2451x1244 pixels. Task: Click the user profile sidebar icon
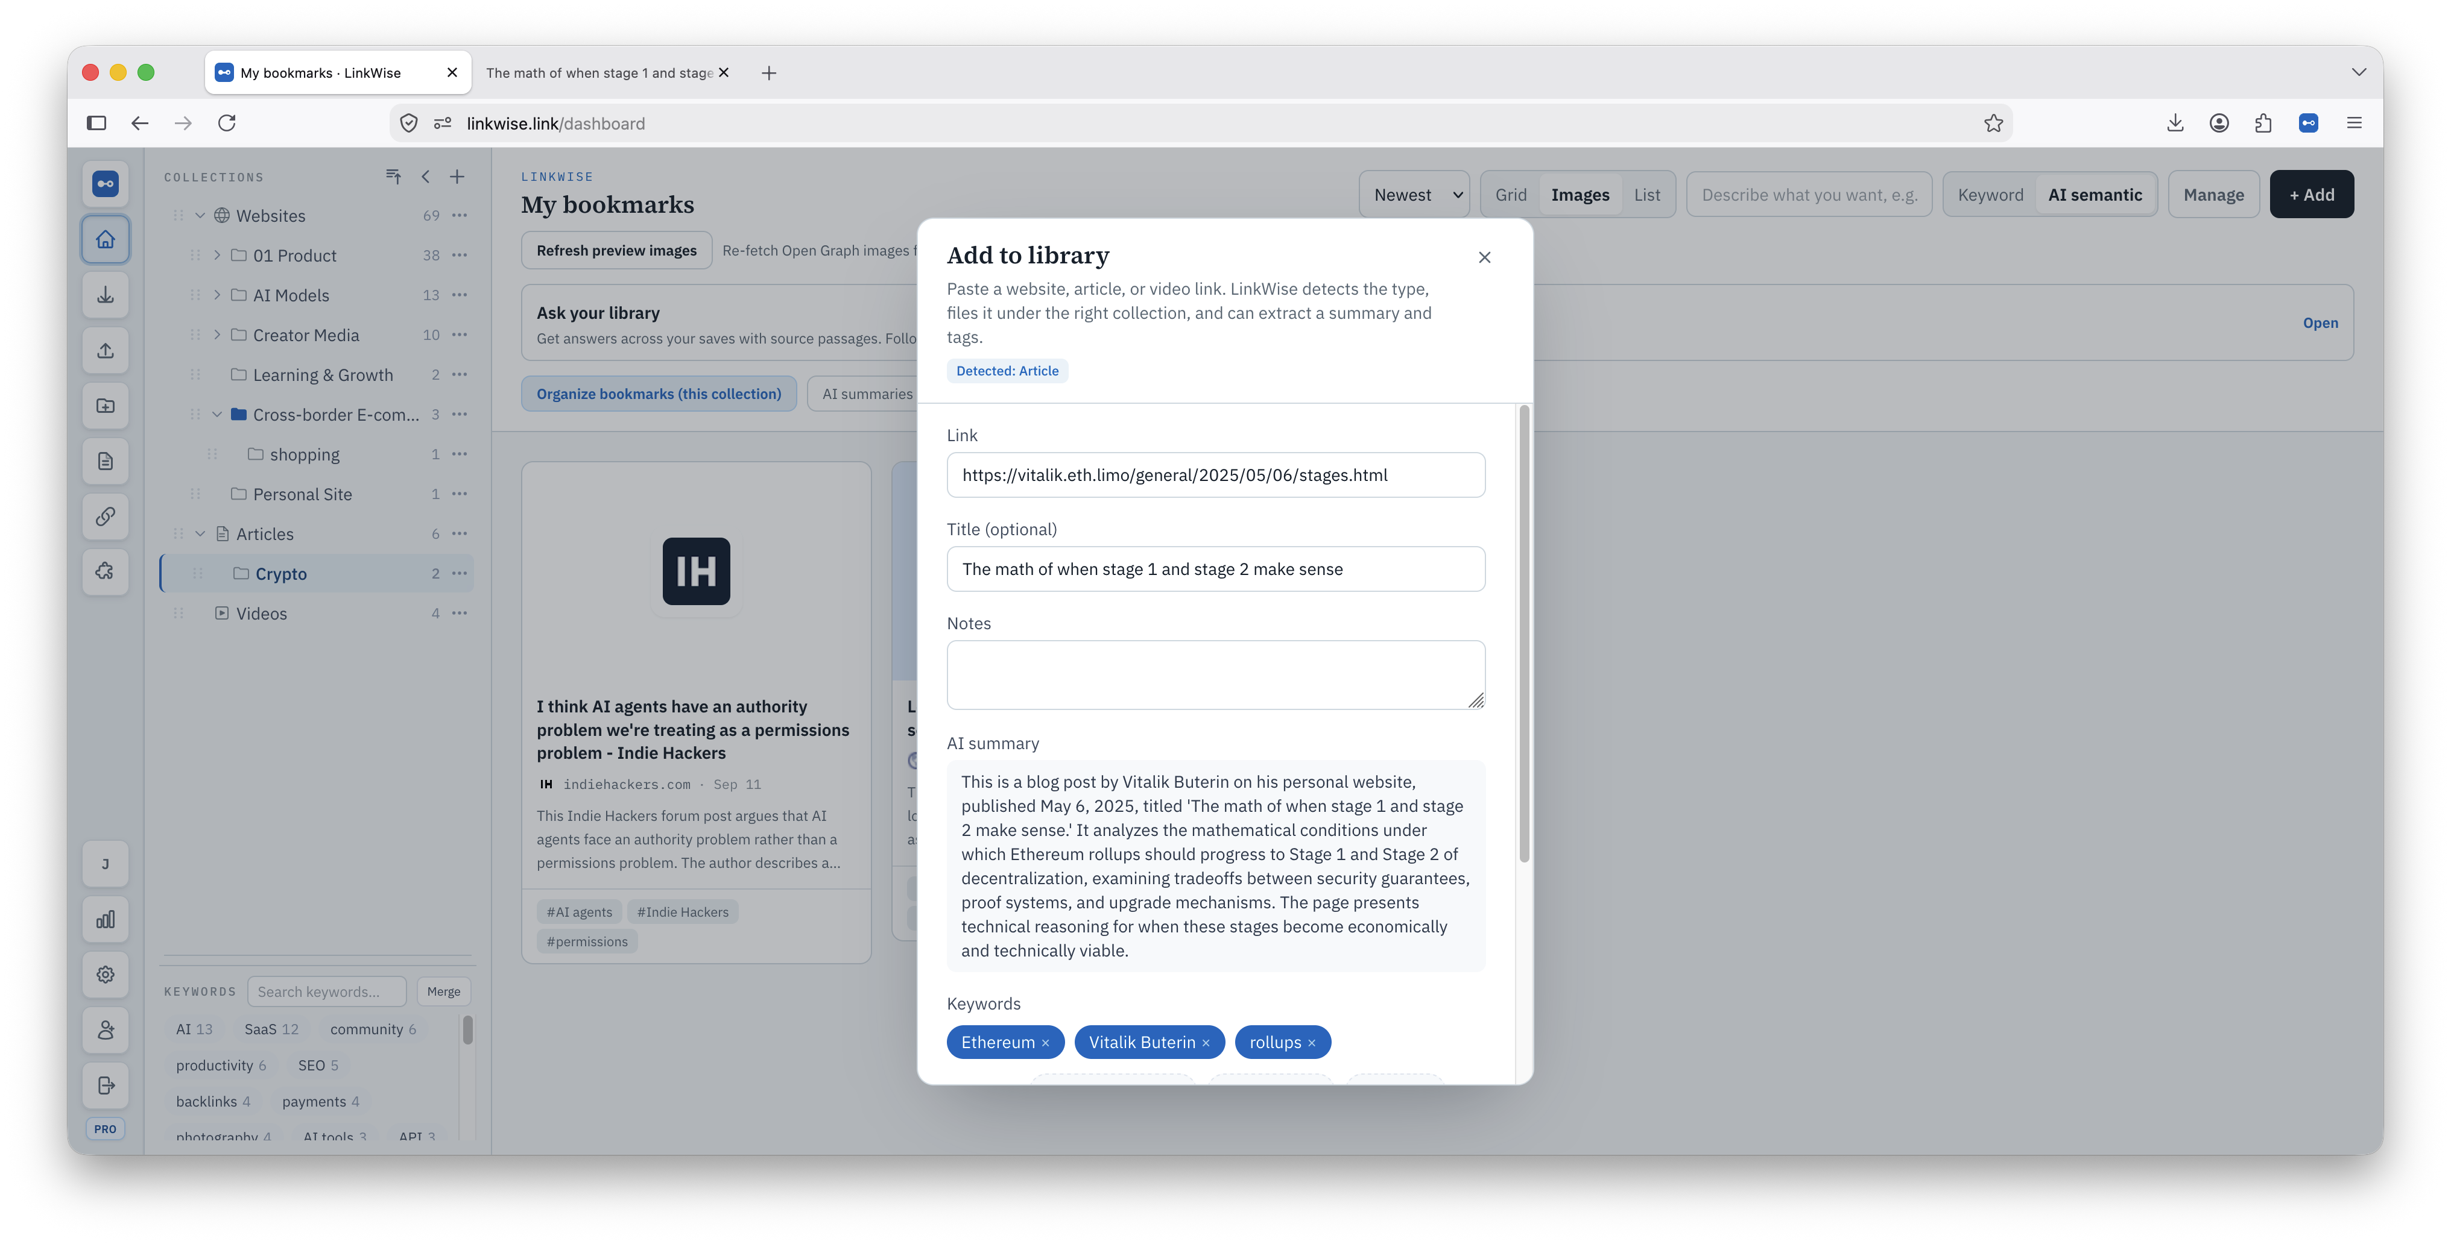click(x=106, y=1030)
